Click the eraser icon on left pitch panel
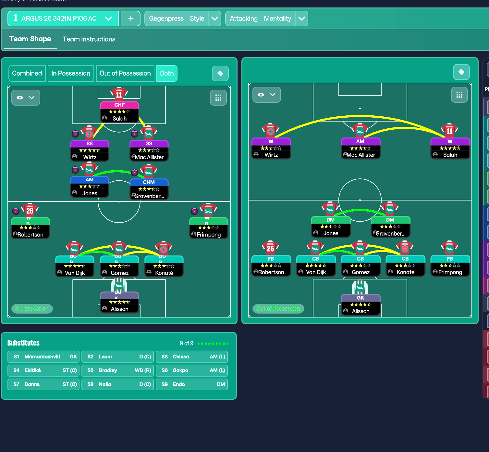Screen dimensions: 489x452 tap(220, 73)
